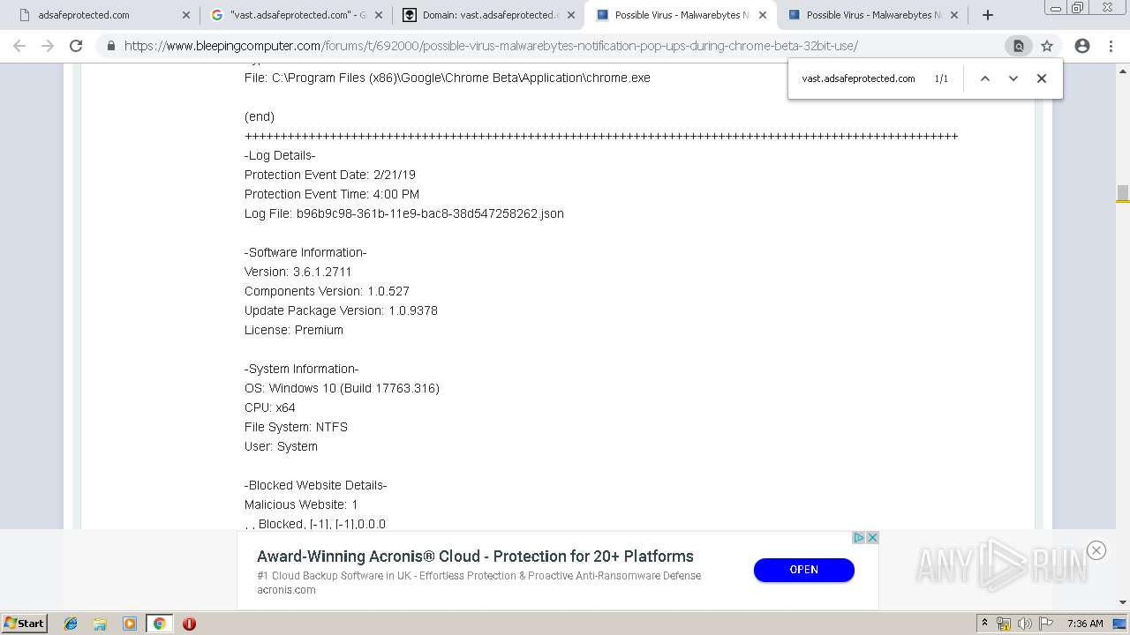
Task: Click the '-Blocked Website Details-' heading
Action: pos(316,485)
